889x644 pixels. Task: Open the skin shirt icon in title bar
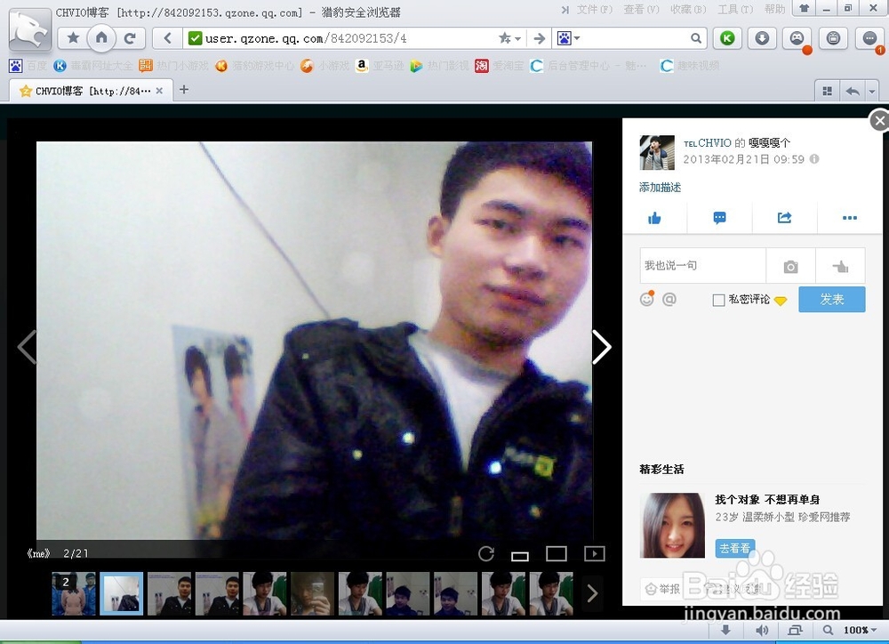click(x=804, y=8)
